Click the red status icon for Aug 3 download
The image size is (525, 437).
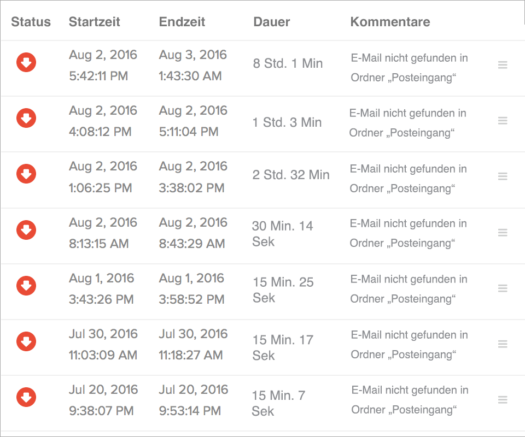(x=26, y=62)
